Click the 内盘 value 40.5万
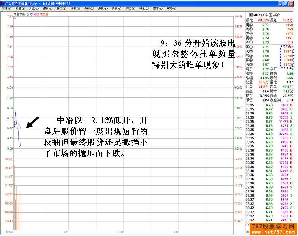This screenshot has height=236, width=298. pyautogui.click(x=288, y=86)
